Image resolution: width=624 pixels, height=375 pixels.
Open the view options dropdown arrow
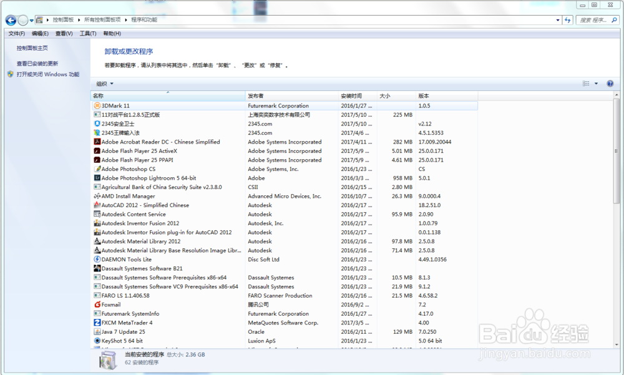point(596,84)
